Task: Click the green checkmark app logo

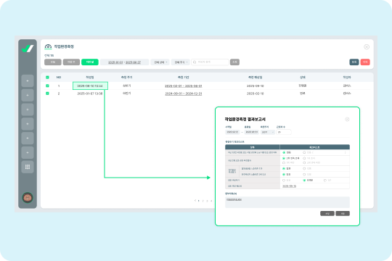Action: coord(28,48)
